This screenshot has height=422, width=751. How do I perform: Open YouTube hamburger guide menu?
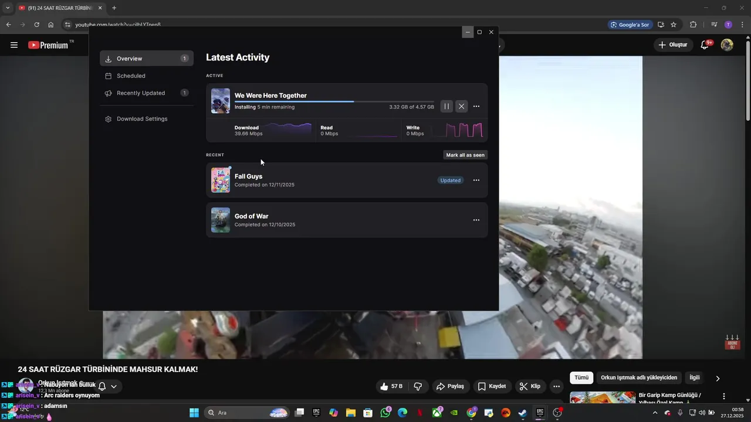[x=14, y=45]
